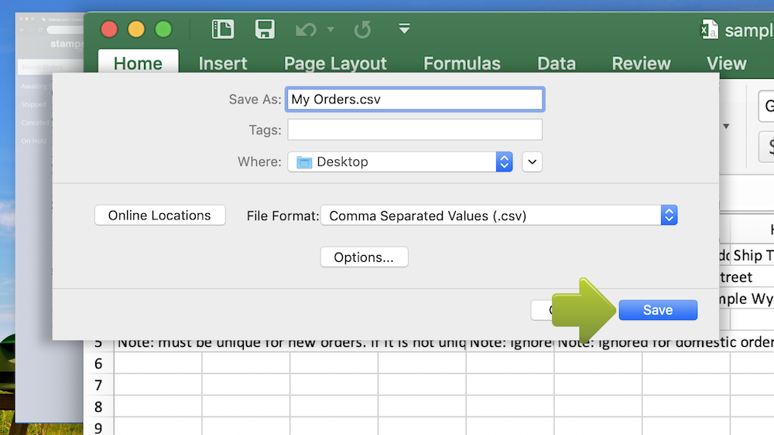Click the redo arrow icon
774x435 pixels.
[362, 29]
